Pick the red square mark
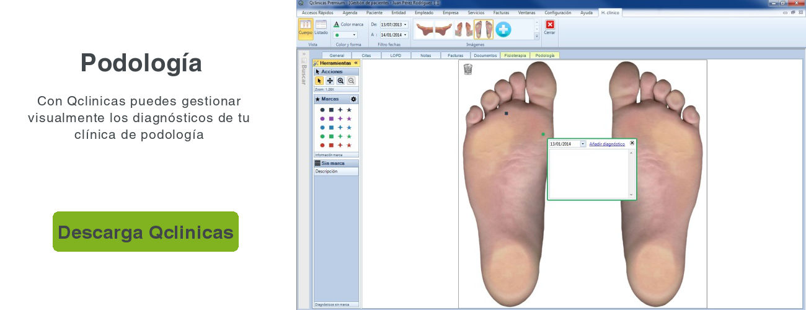The image size is (806, 310). [x=331, y=145]
